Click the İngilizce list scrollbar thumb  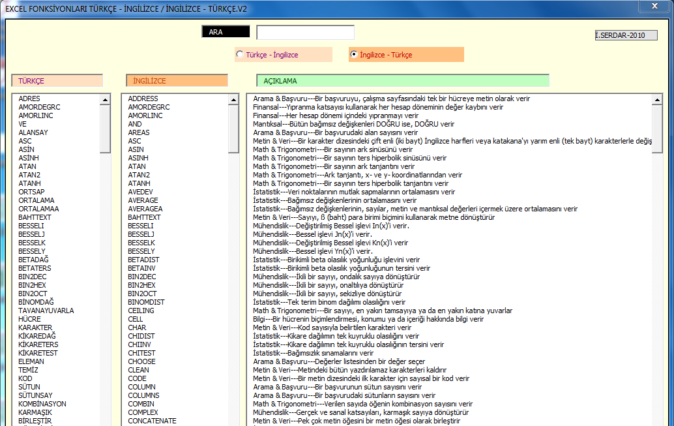(233, 129)
